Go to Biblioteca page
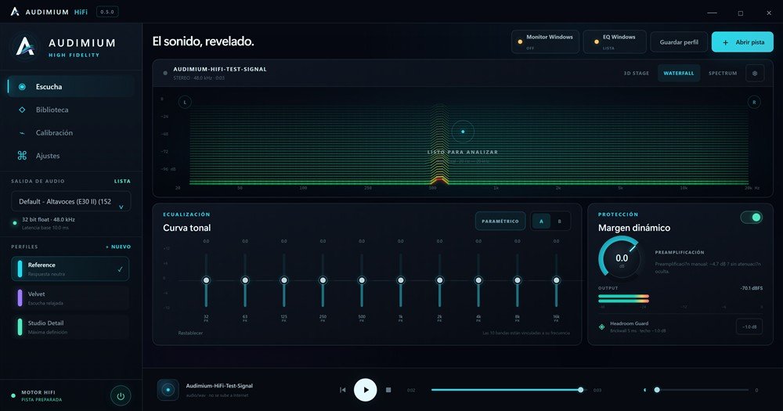Viewport: 783px width, 411px height. point(71,110)
